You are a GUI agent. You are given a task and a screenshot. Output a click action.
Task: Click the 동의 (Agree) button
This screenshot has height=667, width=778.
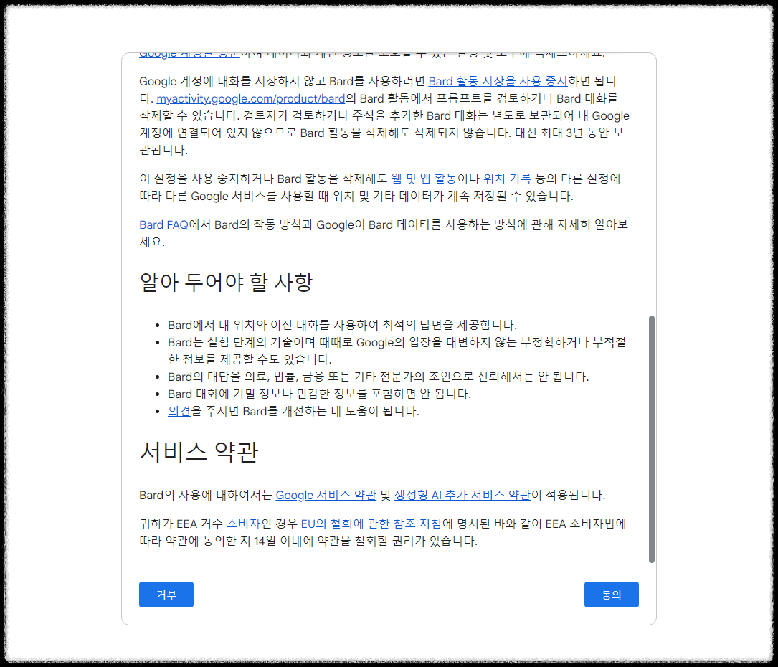(x=611, y=594)
